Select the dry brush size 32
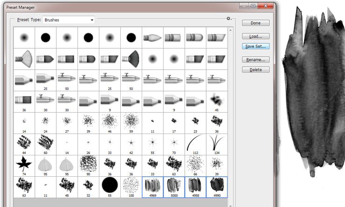This screenshot has width=345, height=207. [x=88, y=187]
